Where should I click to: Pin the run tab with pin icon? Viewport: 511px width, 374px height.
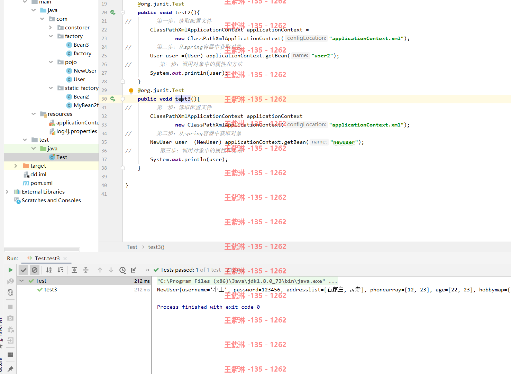(x=10, y=369)
